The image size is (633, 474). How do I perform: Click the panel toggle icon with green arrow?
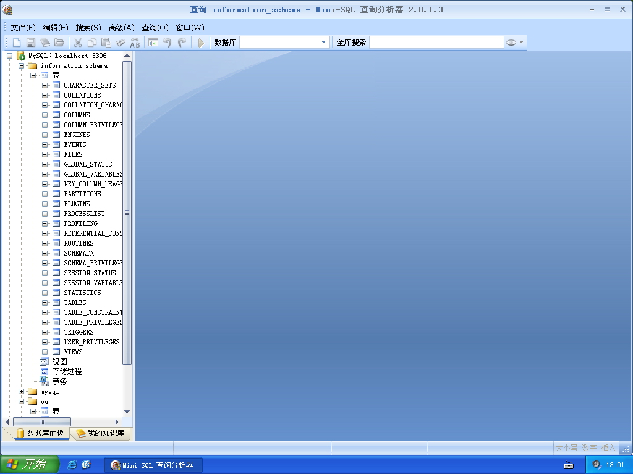pos(153,43)
